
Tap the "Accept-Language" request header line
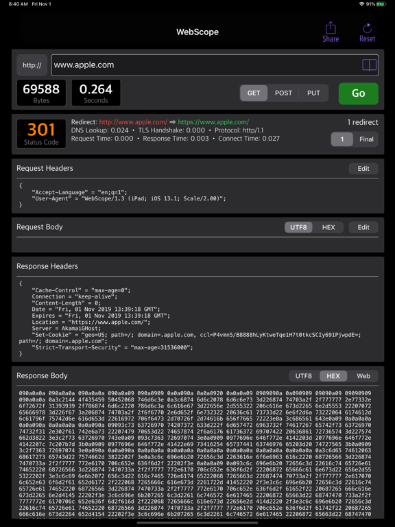80,192
